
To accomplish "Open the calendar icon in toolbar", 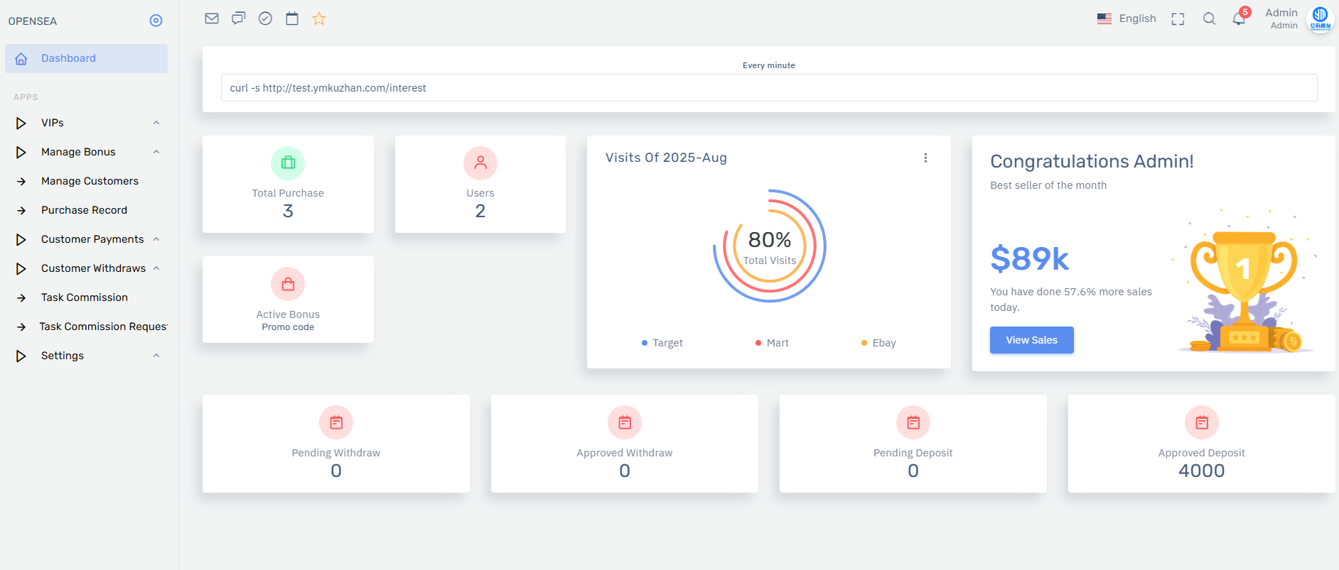I will click(x=292, y=18).
